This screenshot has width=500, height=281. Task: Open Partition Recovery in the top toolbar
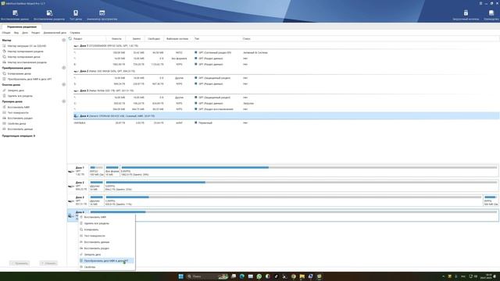point(49,15)
